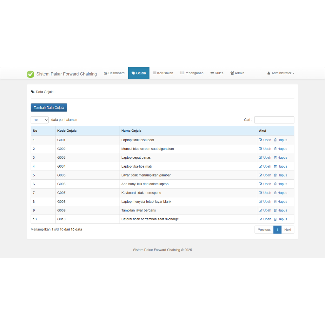
Task: Click the Hapus trash icon for G007
Action: pos(275,193)
